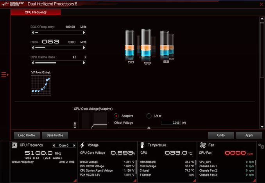265x183 pixels.
Task: Open the settings gear icon
Action: tap(261, 146)
